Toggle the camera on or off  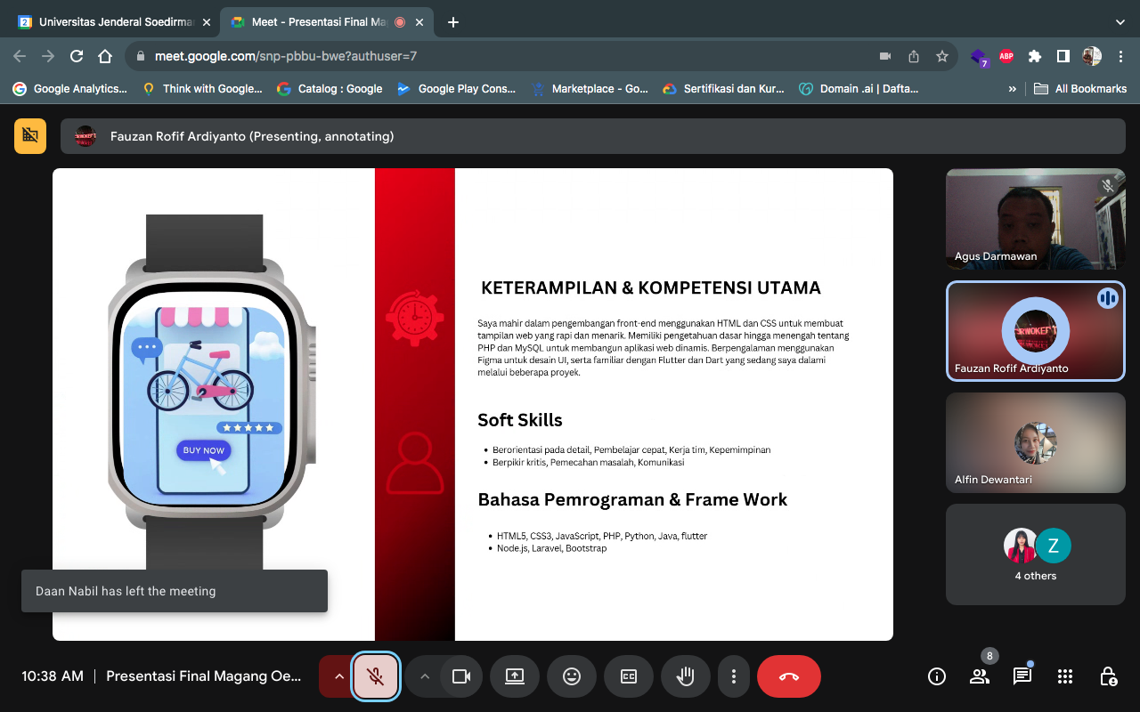point(460,676)
